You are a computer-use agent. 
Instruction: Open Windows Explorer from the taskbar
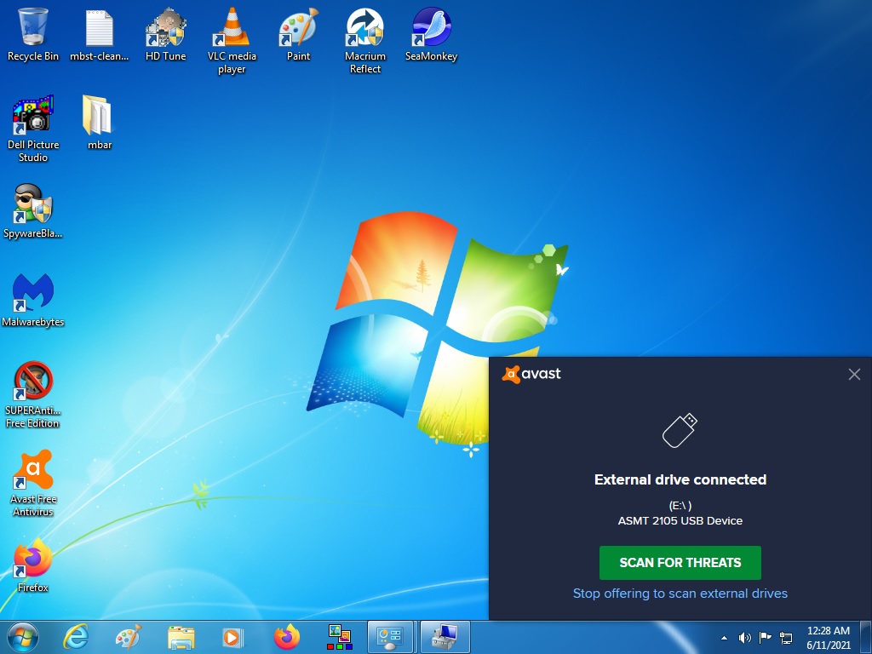pos(181,637)
